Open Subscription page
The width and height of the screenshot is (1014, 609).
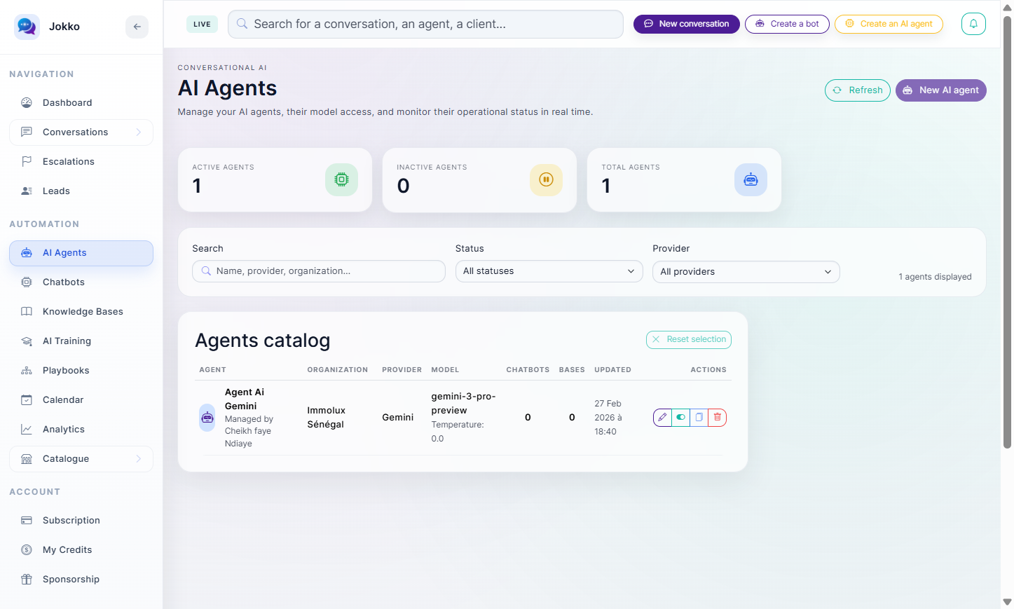click(81, 521)
